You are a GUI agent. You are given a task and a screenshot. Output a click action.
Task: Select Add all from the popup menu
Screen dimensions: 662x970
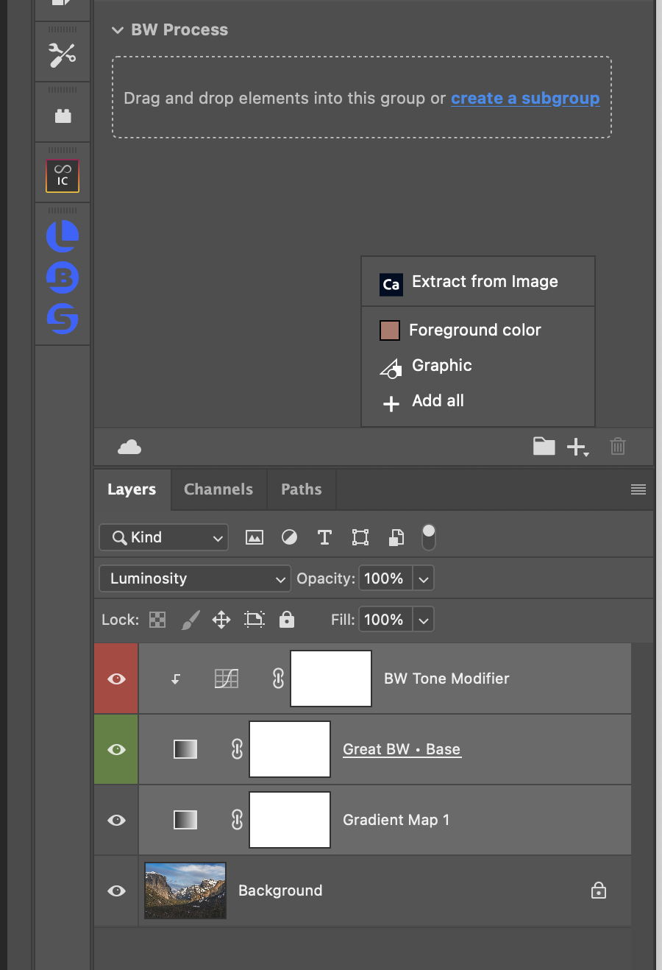pyautogui.click(x=438, y=401)
